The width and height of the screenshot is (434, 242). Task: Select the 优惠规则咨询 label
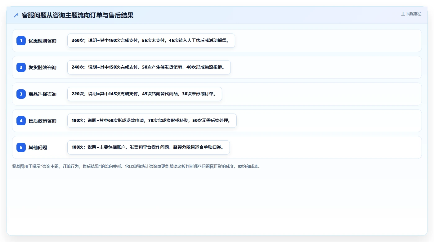pyautogui.click(x=43, y=41)
